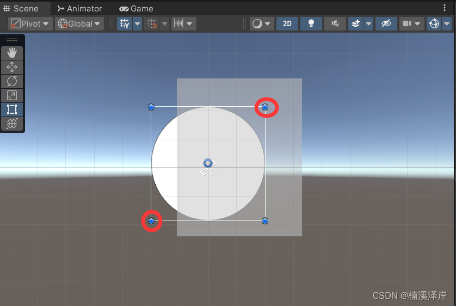Toggle 2D view mode
The height and width of the screenshot is (306, 456).
(287, 23)
